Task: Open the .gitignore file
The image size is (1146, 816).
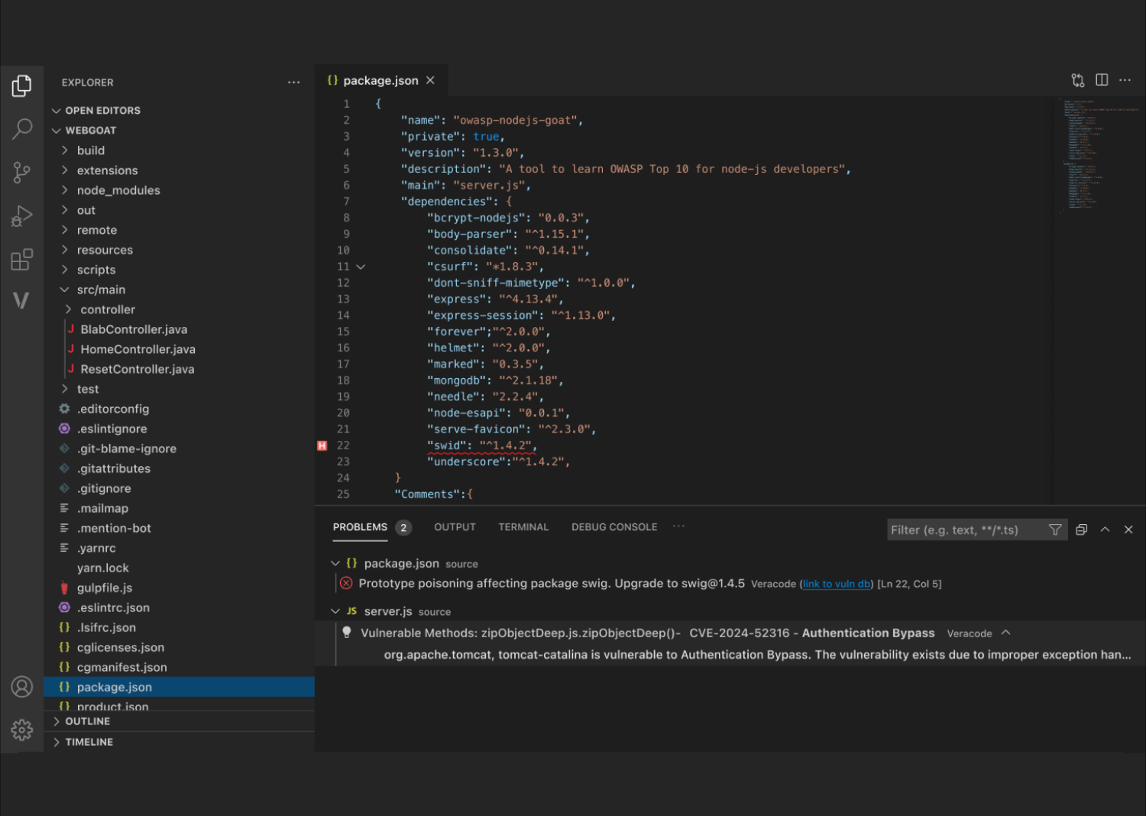Action: click(x=104, y=488)
